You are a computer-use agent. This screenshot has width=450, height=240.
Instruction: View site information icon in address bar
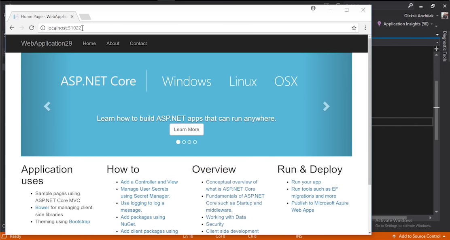click(x=43, y=28)
